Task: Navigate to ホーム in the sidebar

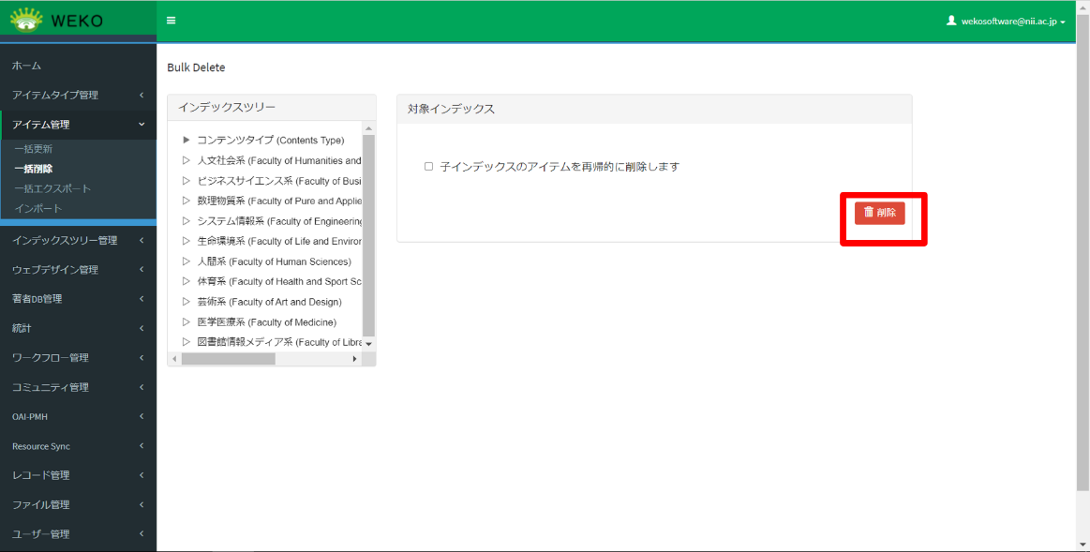Action: click(22, 66)
